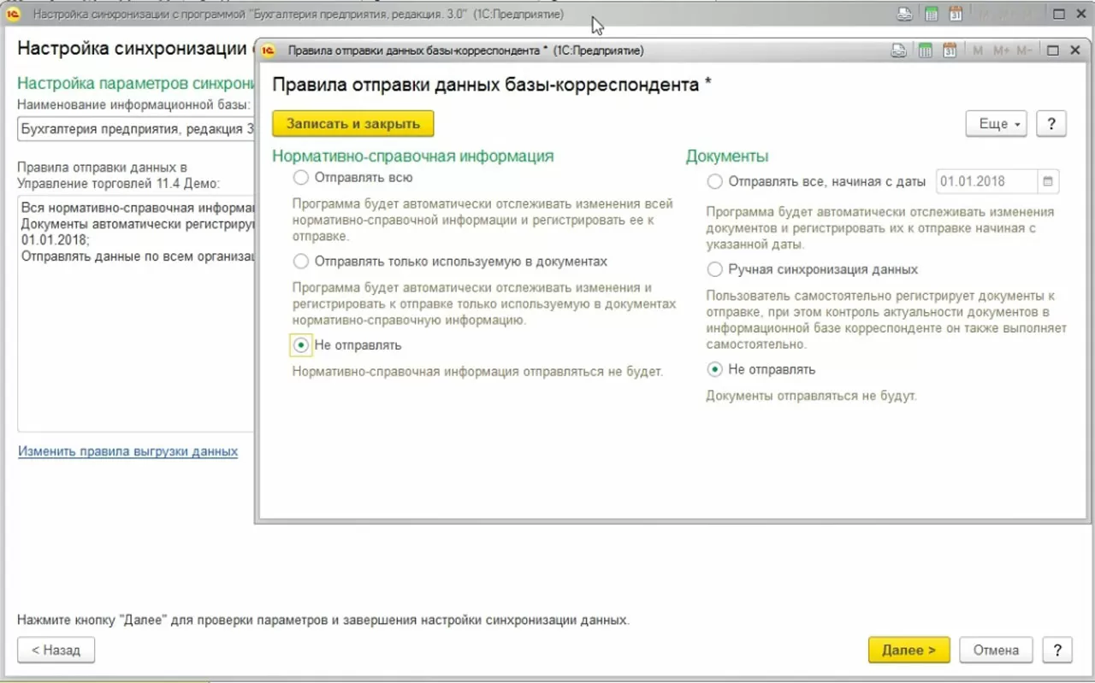Image resolution: width=1095 pixels, height=683 pixels.
Task: Click the "Настройка параметров синхрон…" green heading
Action: 136,84
